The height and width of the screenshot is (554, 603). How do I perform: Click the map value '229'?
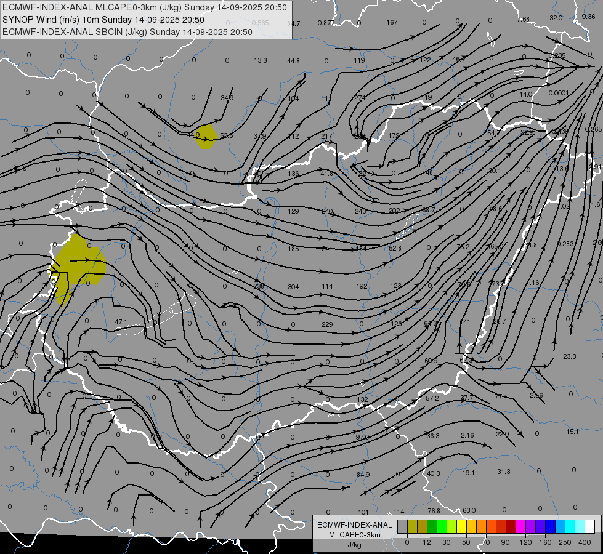pyautogui.click(x=327, y=324)
